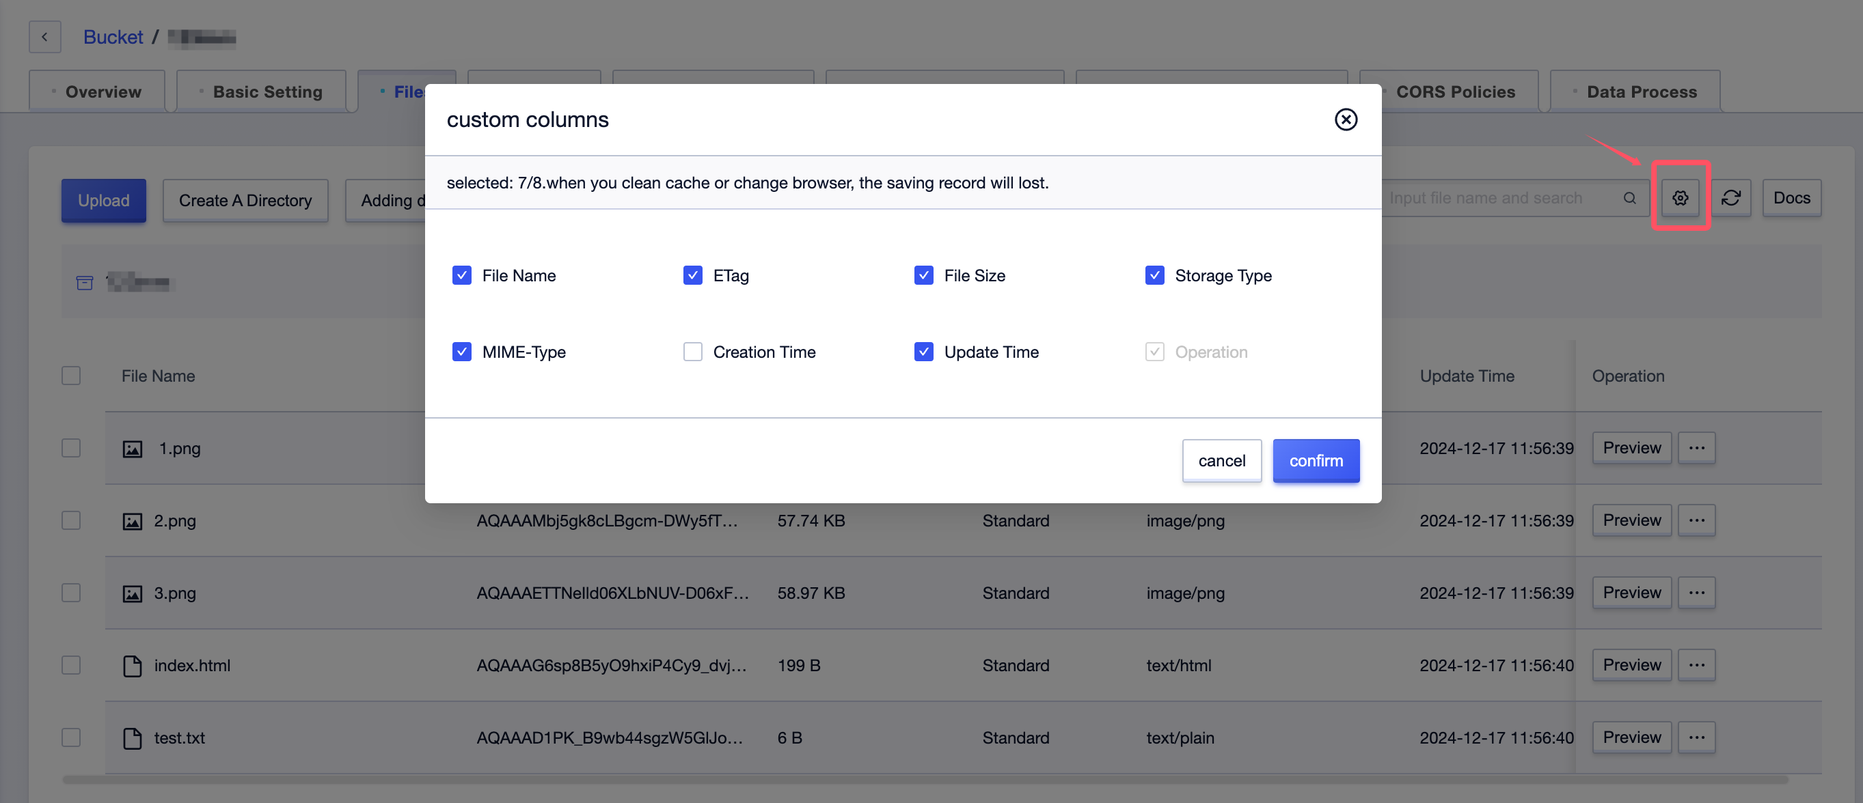Open the column settings gear icon

[x=1680, y=197]
